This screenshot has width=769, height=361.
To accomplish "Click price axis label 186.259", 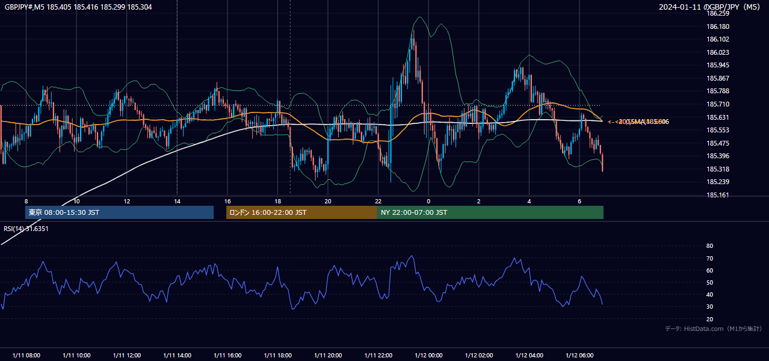I will coord(717,13).
